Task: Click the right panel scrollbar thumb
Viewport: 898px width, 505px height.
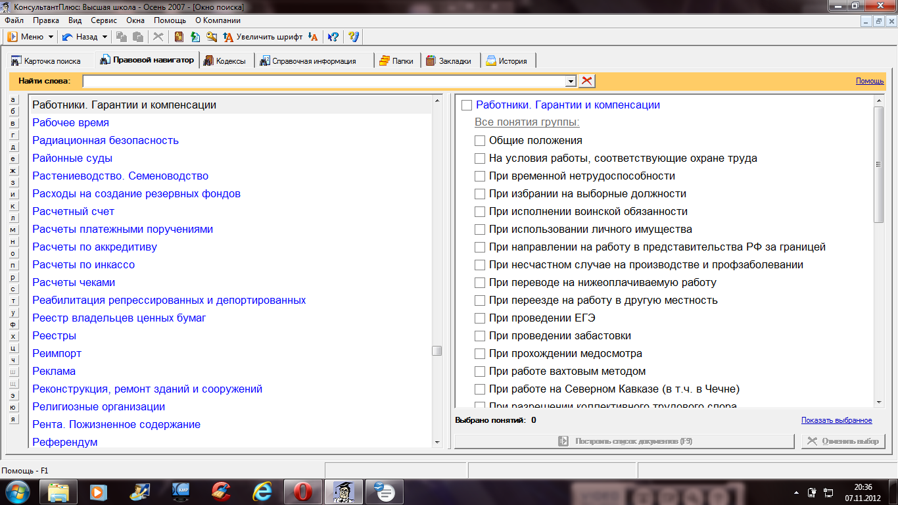Action: tap(879, 164)
